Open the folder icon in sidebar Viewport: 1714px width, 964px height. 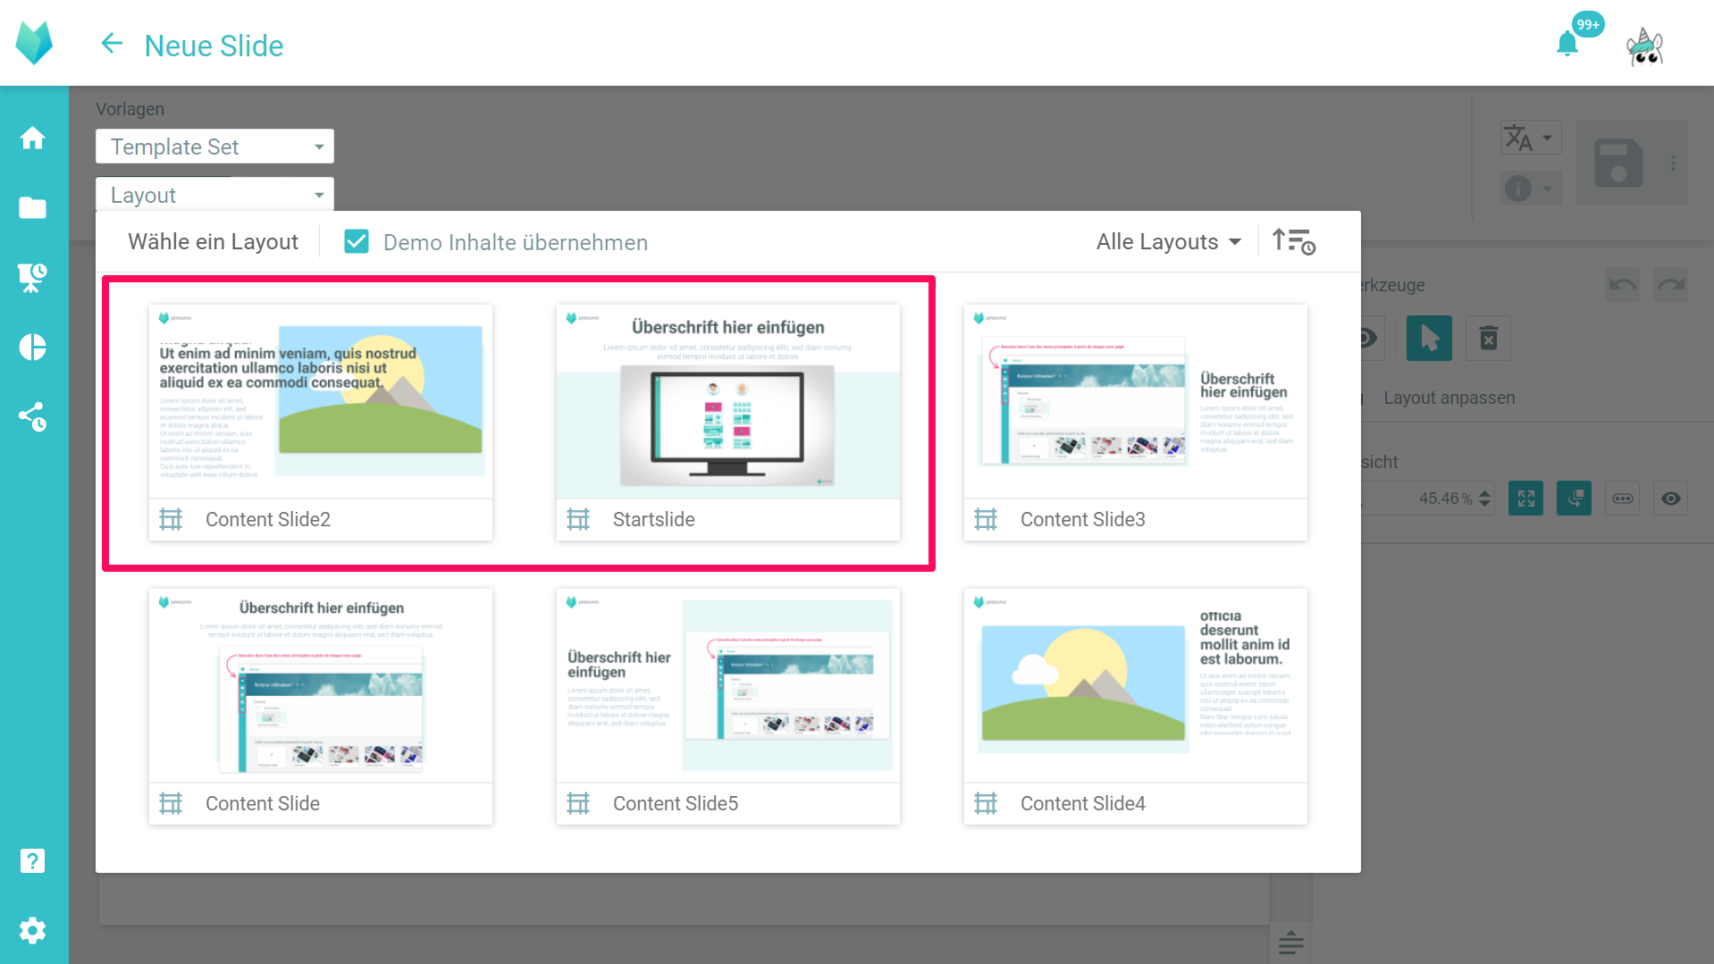(x=33, y=208)
